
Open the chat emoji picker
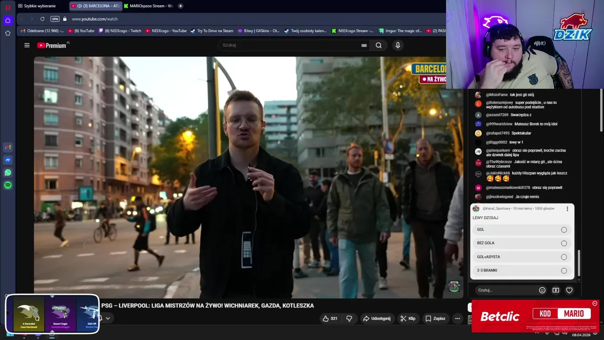pyautogui.click(x=542, y=290)
